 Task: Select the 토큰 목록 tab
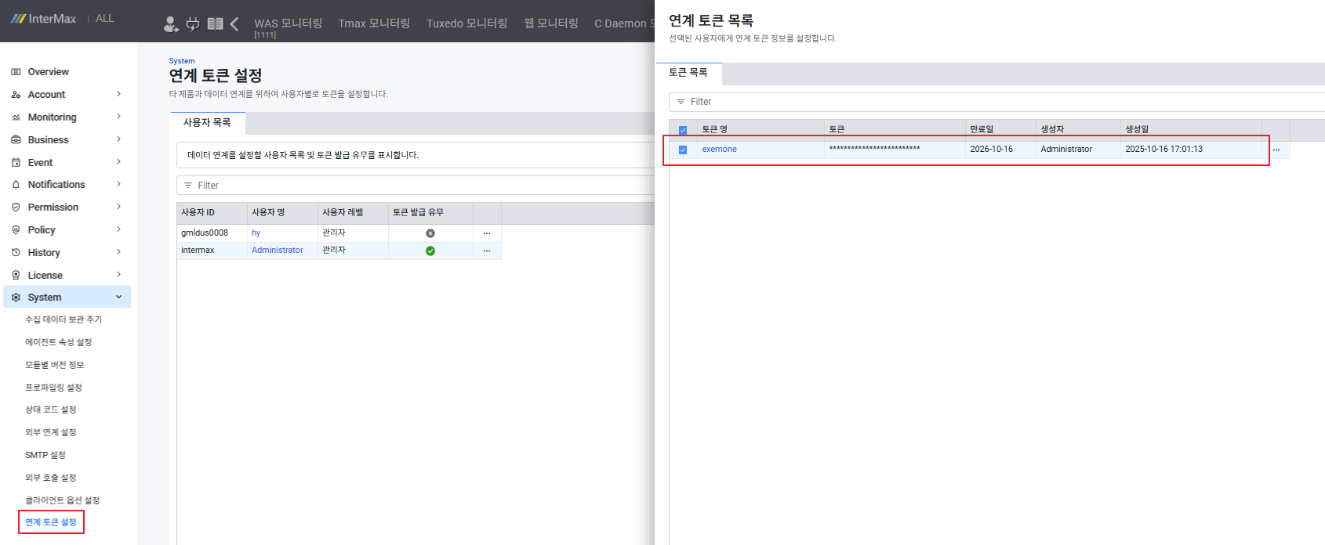coord(688,73)
